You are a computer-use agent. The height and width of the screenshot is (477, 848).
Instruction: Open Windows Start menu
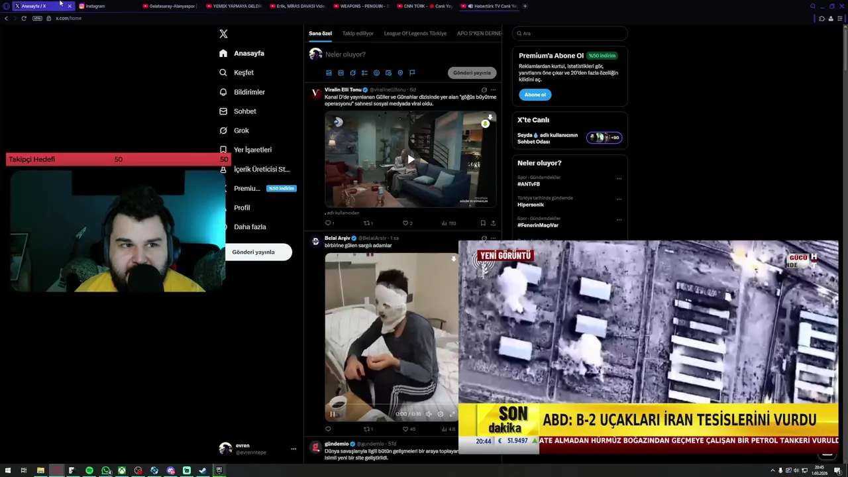point(7,470)
